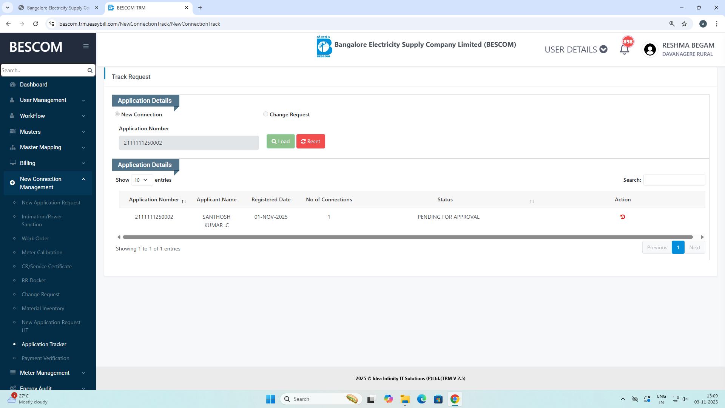Open Microsoft Edge from the taskbar
Viewport: 725px width, 408px height.
[x=421, y=399]
